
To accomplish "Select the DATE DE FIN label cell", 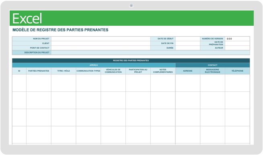I will coord(163,43).
